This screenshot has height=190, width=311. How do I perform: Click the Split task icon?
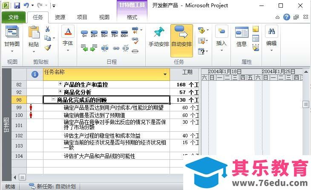click(x=105, y=48)
